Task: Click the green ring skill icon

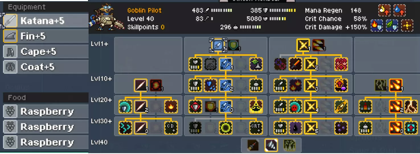Action: (x=226, y=128)
